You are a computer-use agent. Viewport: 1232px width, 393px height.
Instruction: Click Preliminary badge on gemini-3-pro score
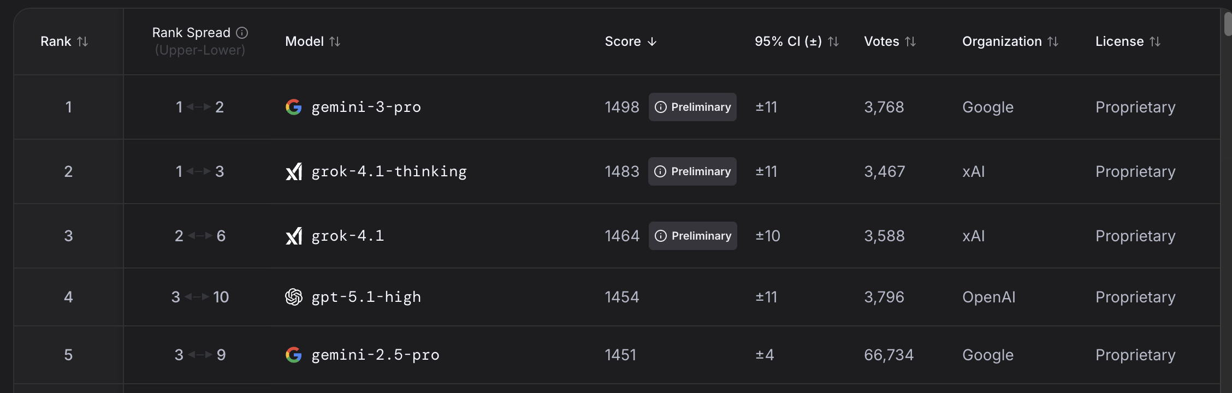(692, 107)
